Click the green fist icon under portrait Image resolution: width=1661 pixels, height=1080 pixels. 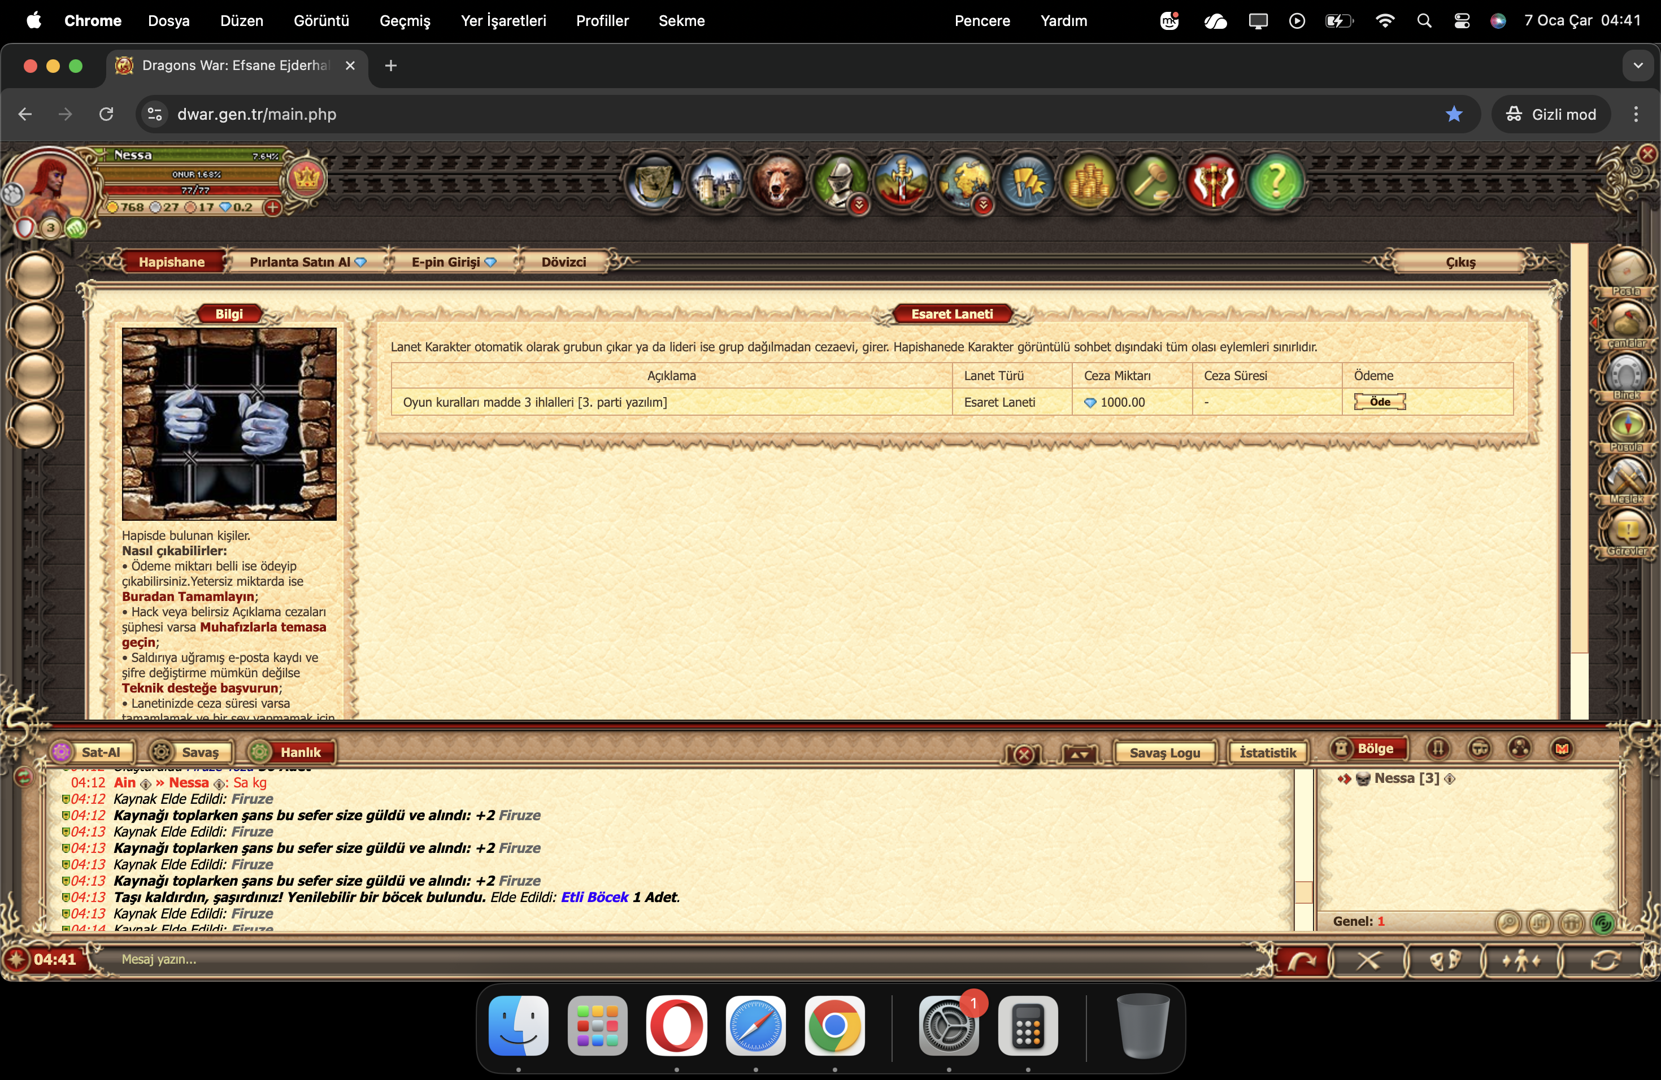[75, 228]
